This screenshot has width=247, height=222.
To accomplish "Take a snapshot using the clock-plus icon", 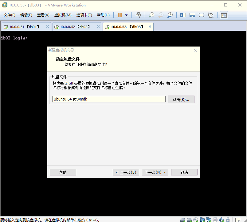I will (x=151, y=15).
